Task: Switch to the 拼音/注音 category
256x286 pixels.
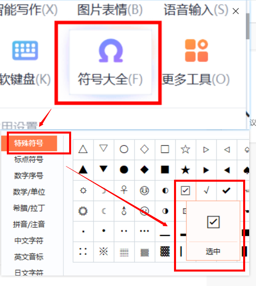Action: pos(29,224)
